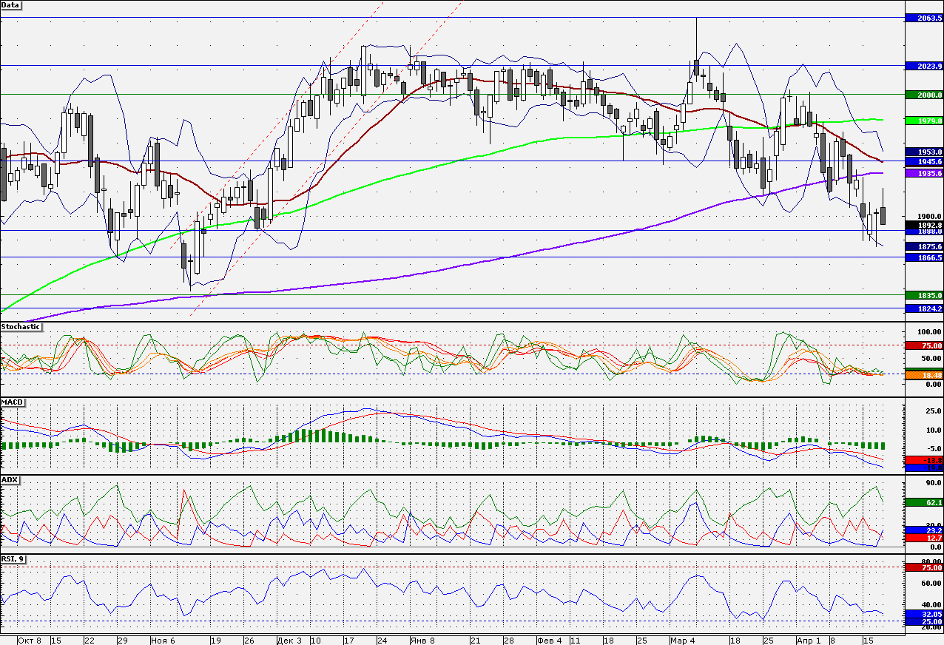Image resolution: width=944 pixels, height=645 pixels.
Task: Click the 1888.0 price level tag
Action: [x=924, y=231]
